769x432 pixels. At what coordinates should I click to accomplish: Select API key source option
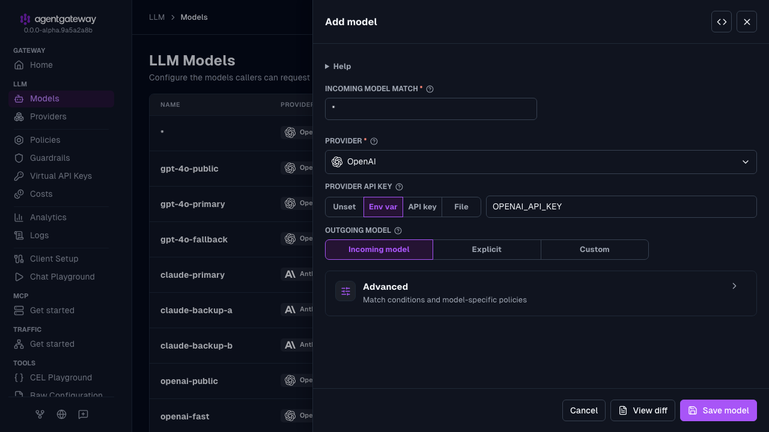click(x=422, y=206)
